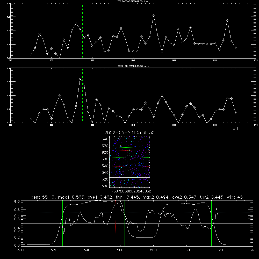Click the right green dashed line in dusk plot
259x259 pixels.
143,96
